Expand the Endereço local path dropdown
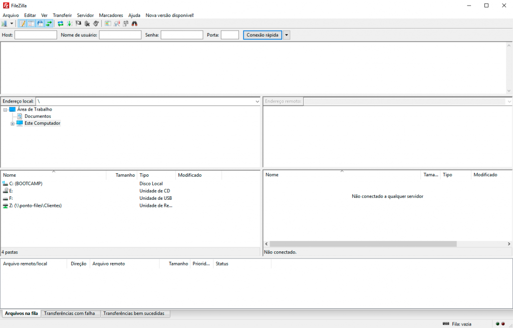The width and height of the screenshot is (513, 328). coord(257,101)
